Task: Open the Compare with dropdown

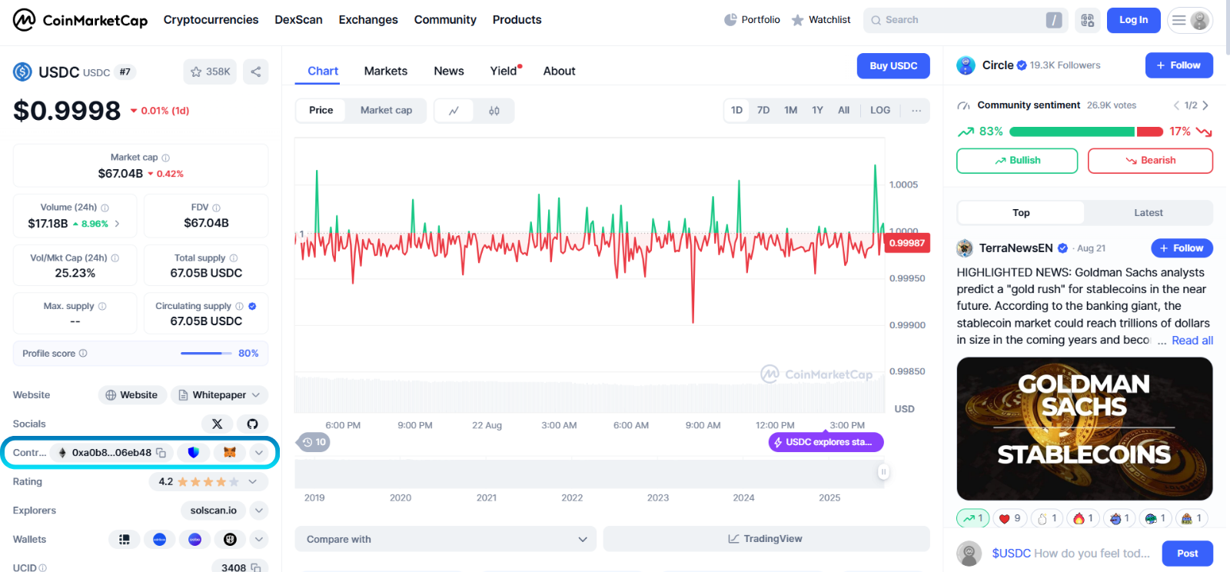Action: pyautogui.click(x=446, y=539)
